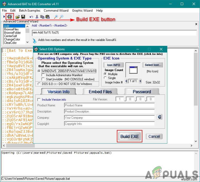
Task: Click the Copyright Info input field
Action: (x=109, y=124)
